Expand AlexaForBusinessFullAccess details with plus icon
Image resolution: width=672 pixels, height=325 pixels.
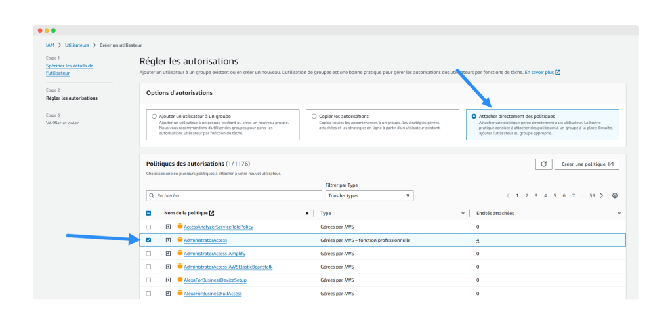tap(169, 294)
